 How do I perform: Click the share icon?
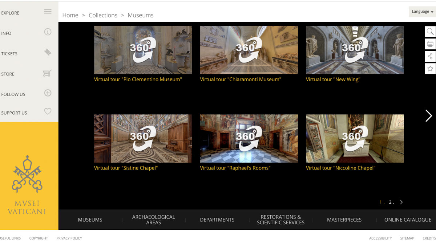(430, 56)
